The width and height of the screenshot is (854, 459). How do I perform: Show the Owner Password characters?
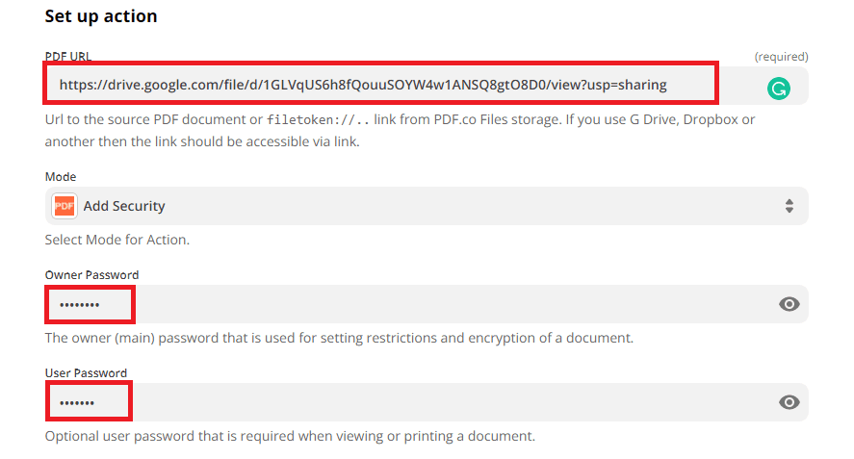click(789, 304)
